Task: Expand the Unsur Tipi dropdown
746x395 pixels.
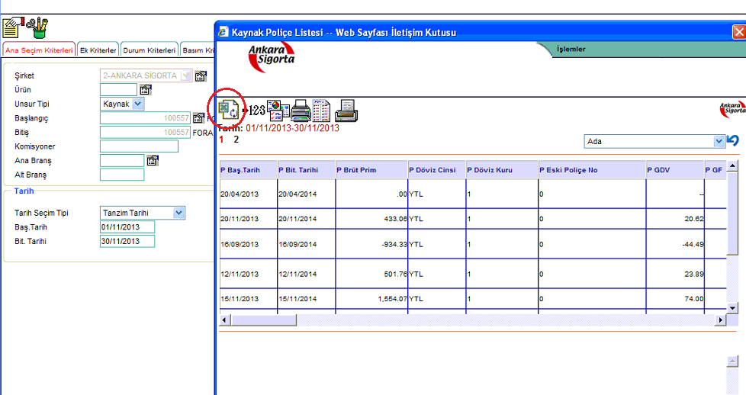Action: pyautogui.click(x=138, y=104)
